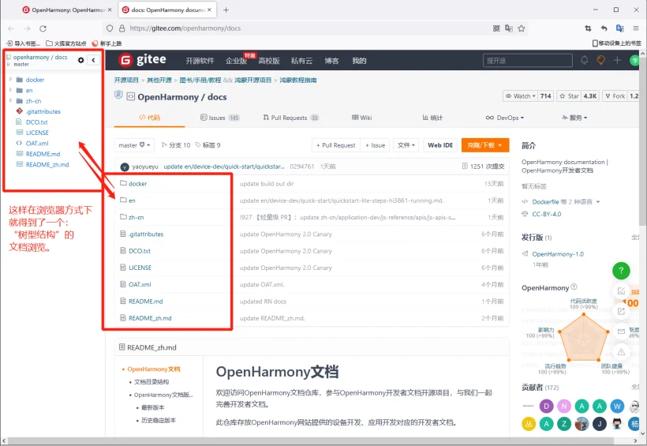
Task: Open the 克隆/下载 dropdown button
Action: 484,145
